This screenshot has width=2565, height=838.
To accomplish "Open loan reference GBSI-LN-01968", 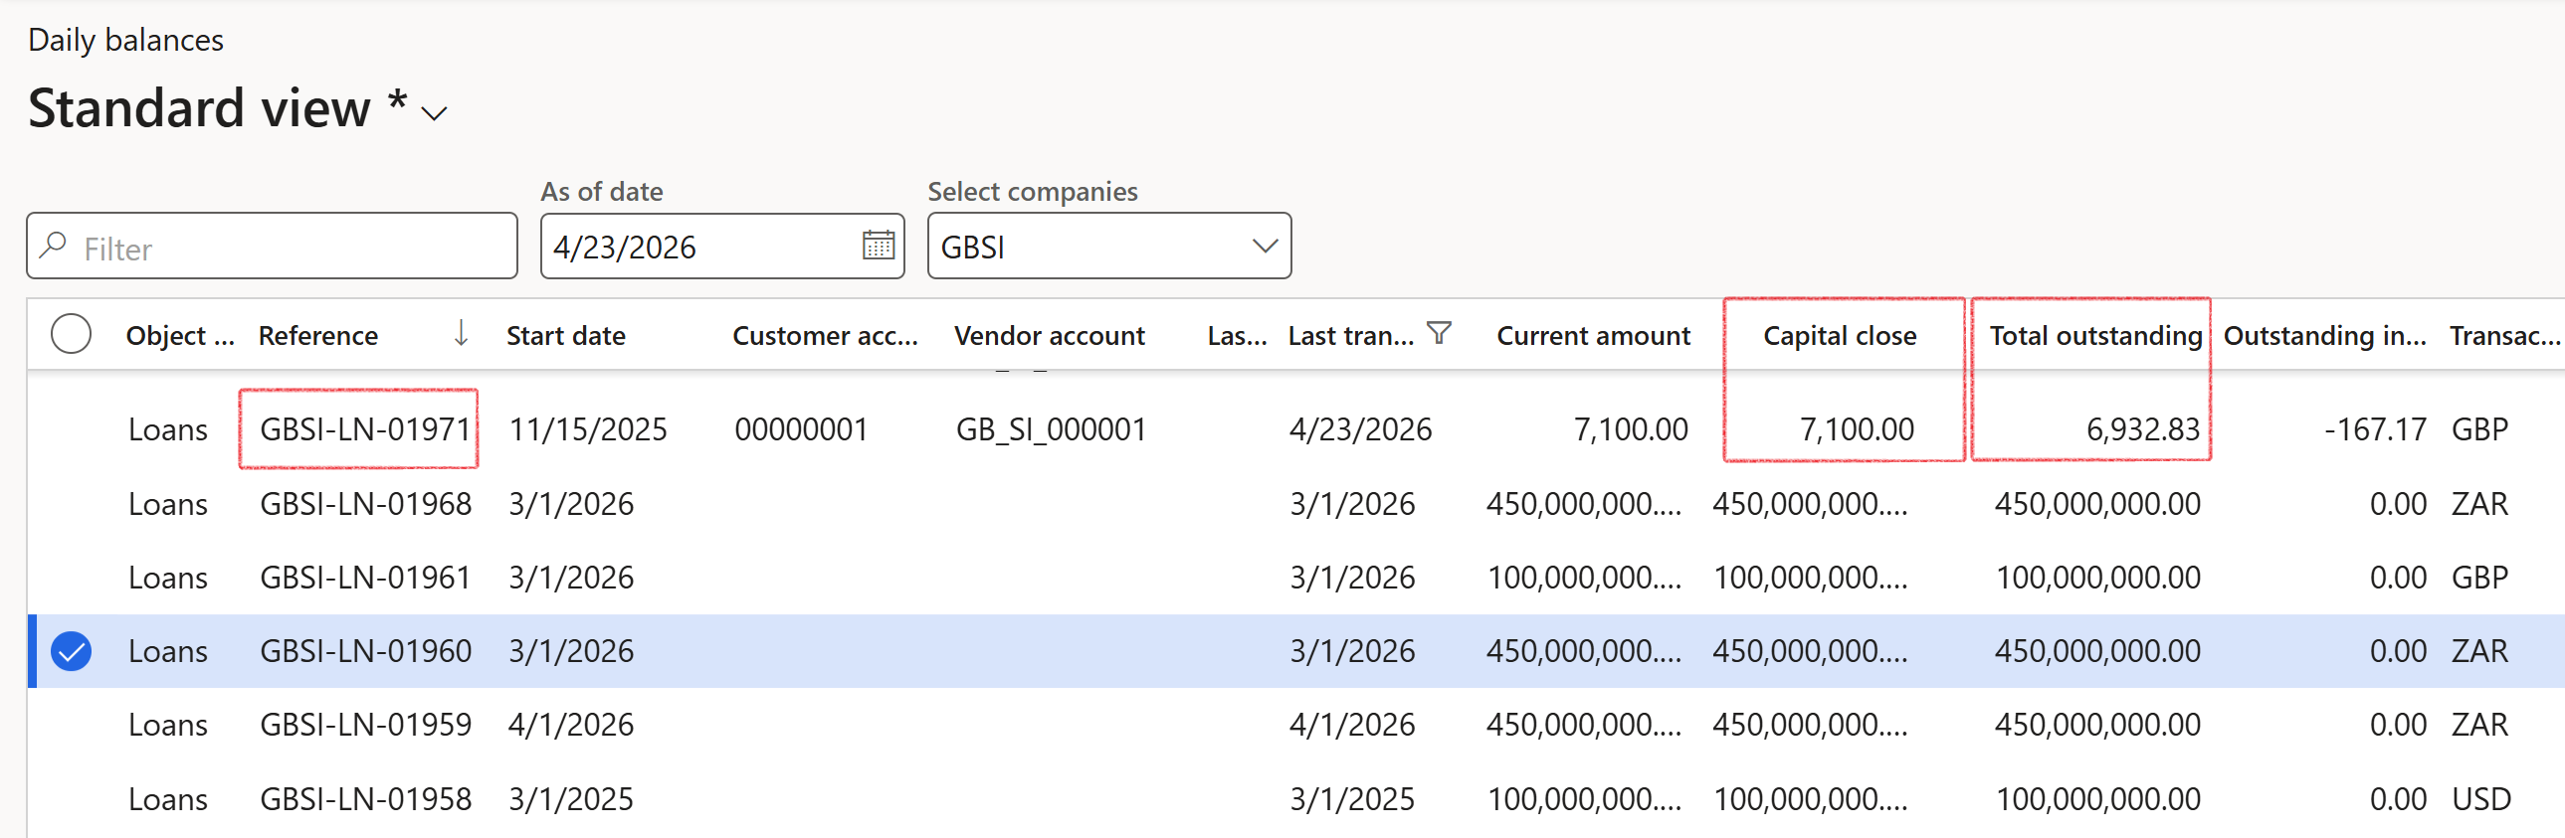I will (x=364, y=504).
